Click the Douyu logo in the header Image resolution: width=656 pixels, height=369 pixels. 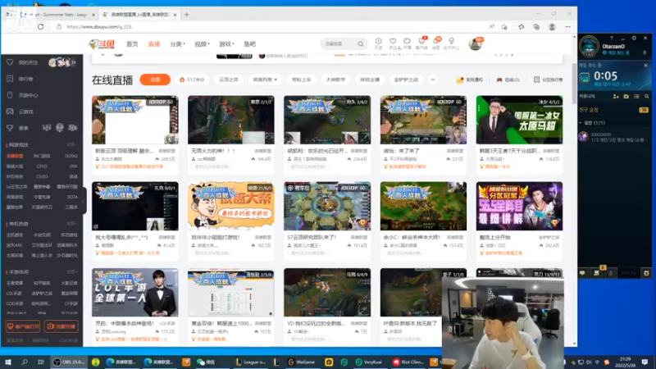point(102,44)
